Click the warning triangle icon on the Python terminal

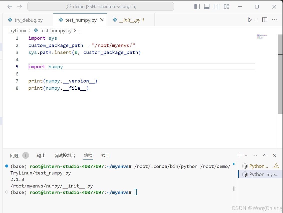click(x=276, y=166)
